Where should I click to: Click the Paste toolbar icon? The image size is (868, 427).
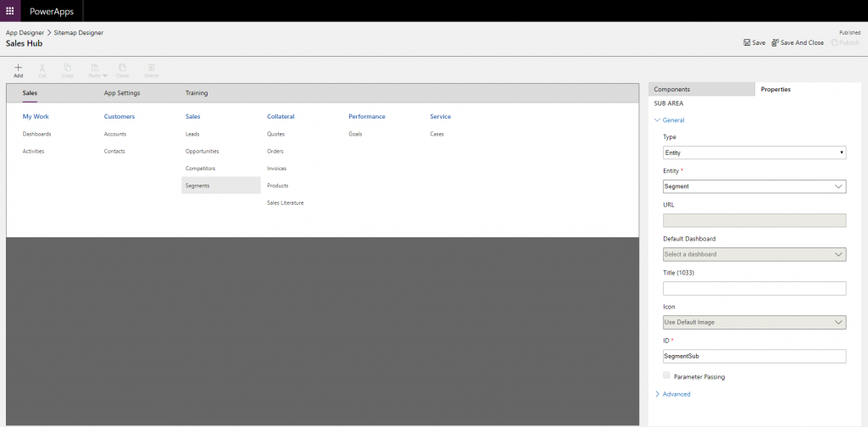tap(95, 67)
